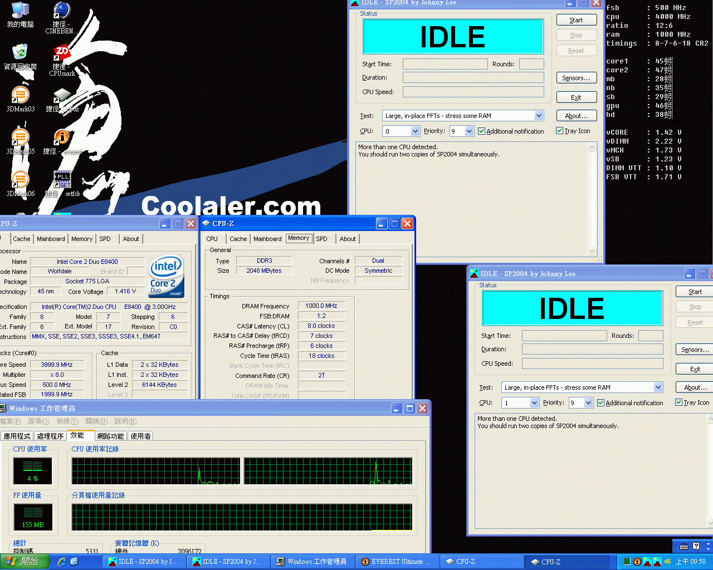This screenshot has width=713, height=570.
Task: Open Priority dropdown in lower SP2004 window
Action: [588, 403]
